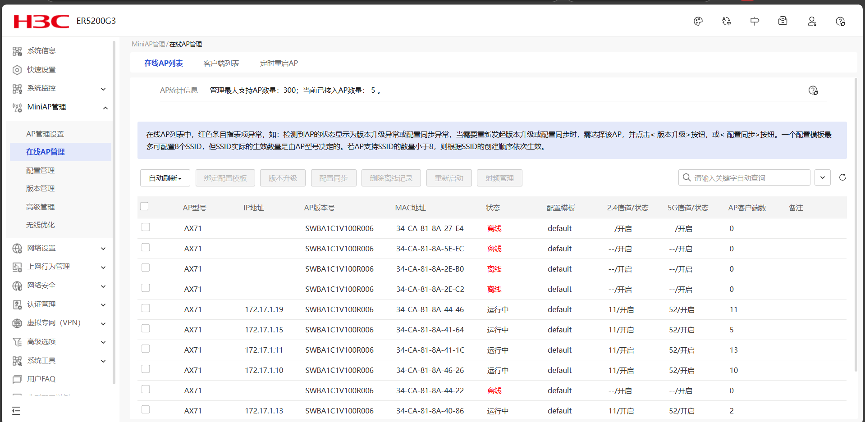Viewport: 865px width, 422px height.
Task: Click the main page vertical scrollbar
Action: point(856,225)
